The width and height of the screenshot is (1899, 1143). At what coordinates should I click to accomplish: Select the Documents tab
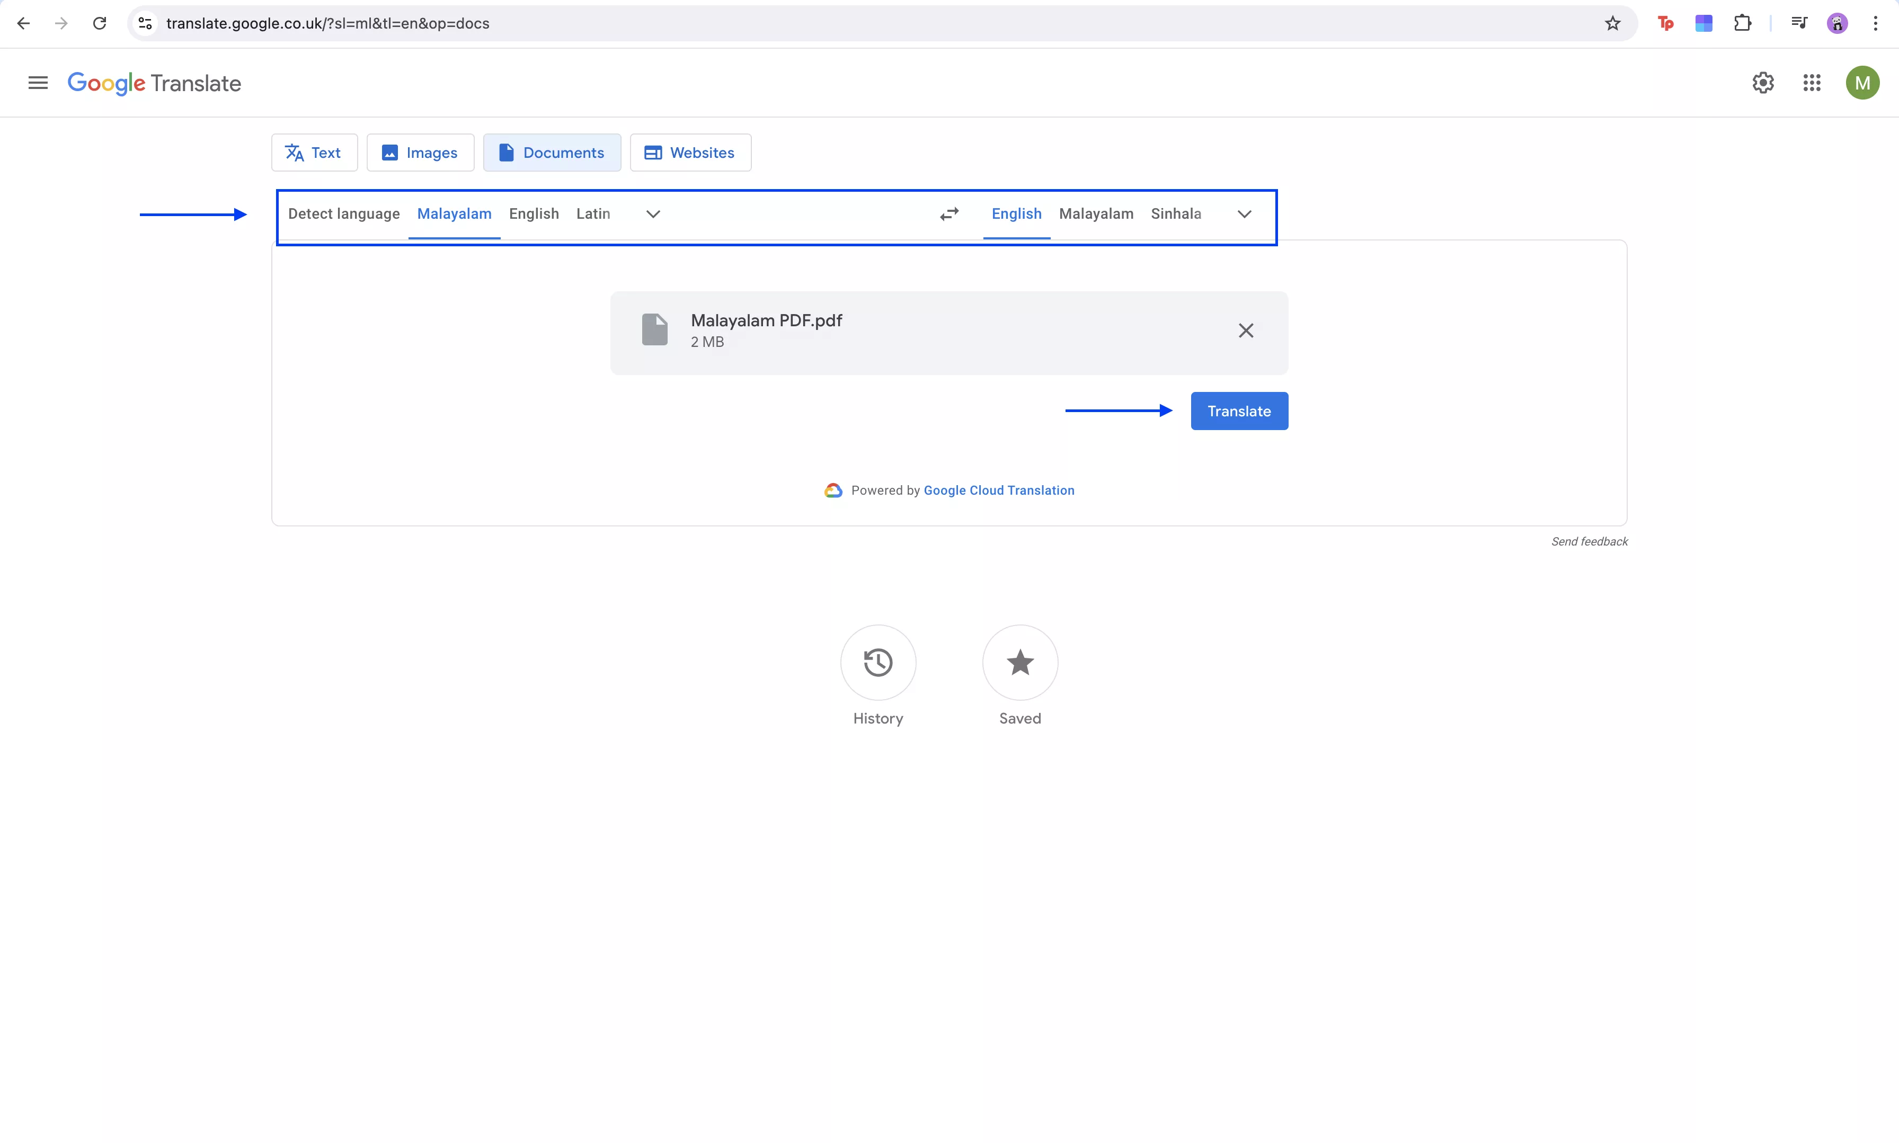coord(552,153)
